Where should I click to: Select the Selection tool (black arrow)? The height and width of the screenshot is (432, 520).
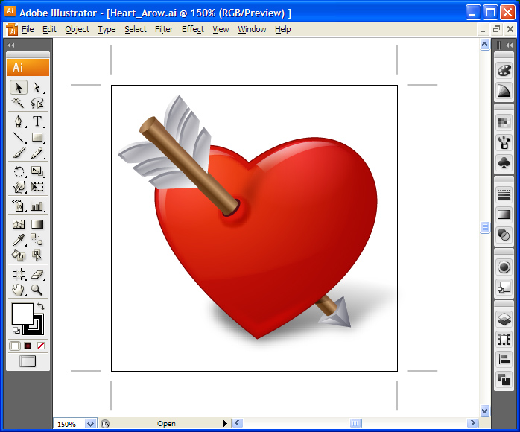(x=18, y=88)
